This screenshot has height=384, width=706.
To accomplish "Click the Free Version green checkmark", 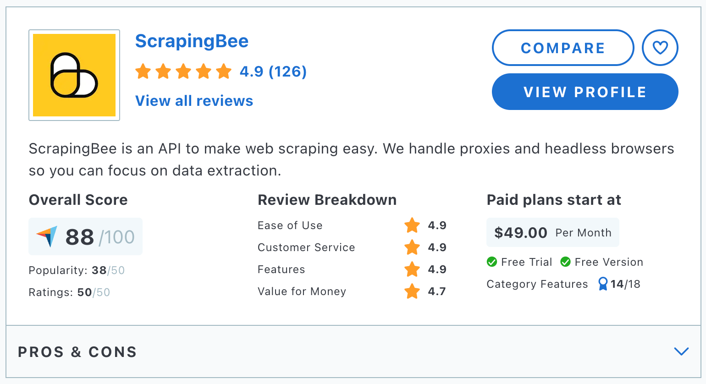I will pyautogui.click(x=566, y=262).
